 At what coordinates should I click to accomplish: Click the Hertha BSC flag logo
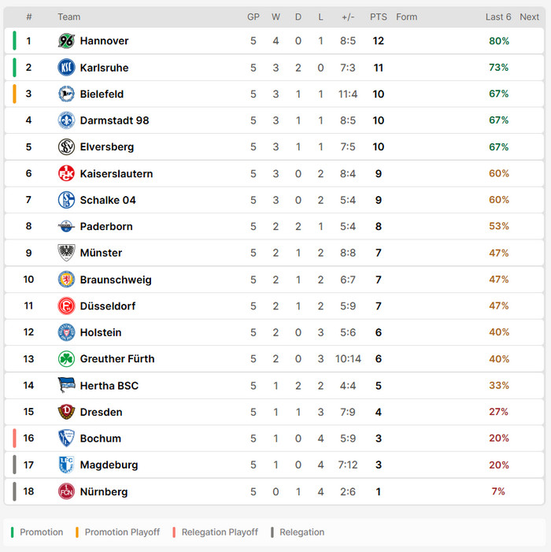[66, 386]
